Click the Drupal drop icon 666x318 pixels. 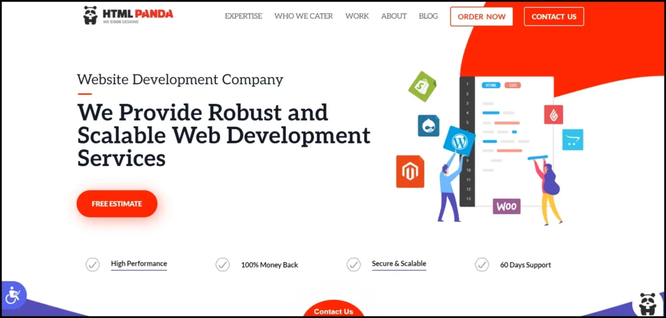pyautogui.click(x=429, y=125)
